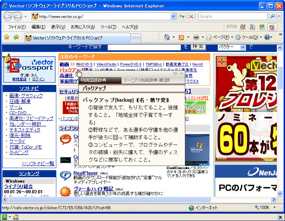This screenshot has height=221, width=285.
Task: Open the 編集(E) menu
Action: 38,27
